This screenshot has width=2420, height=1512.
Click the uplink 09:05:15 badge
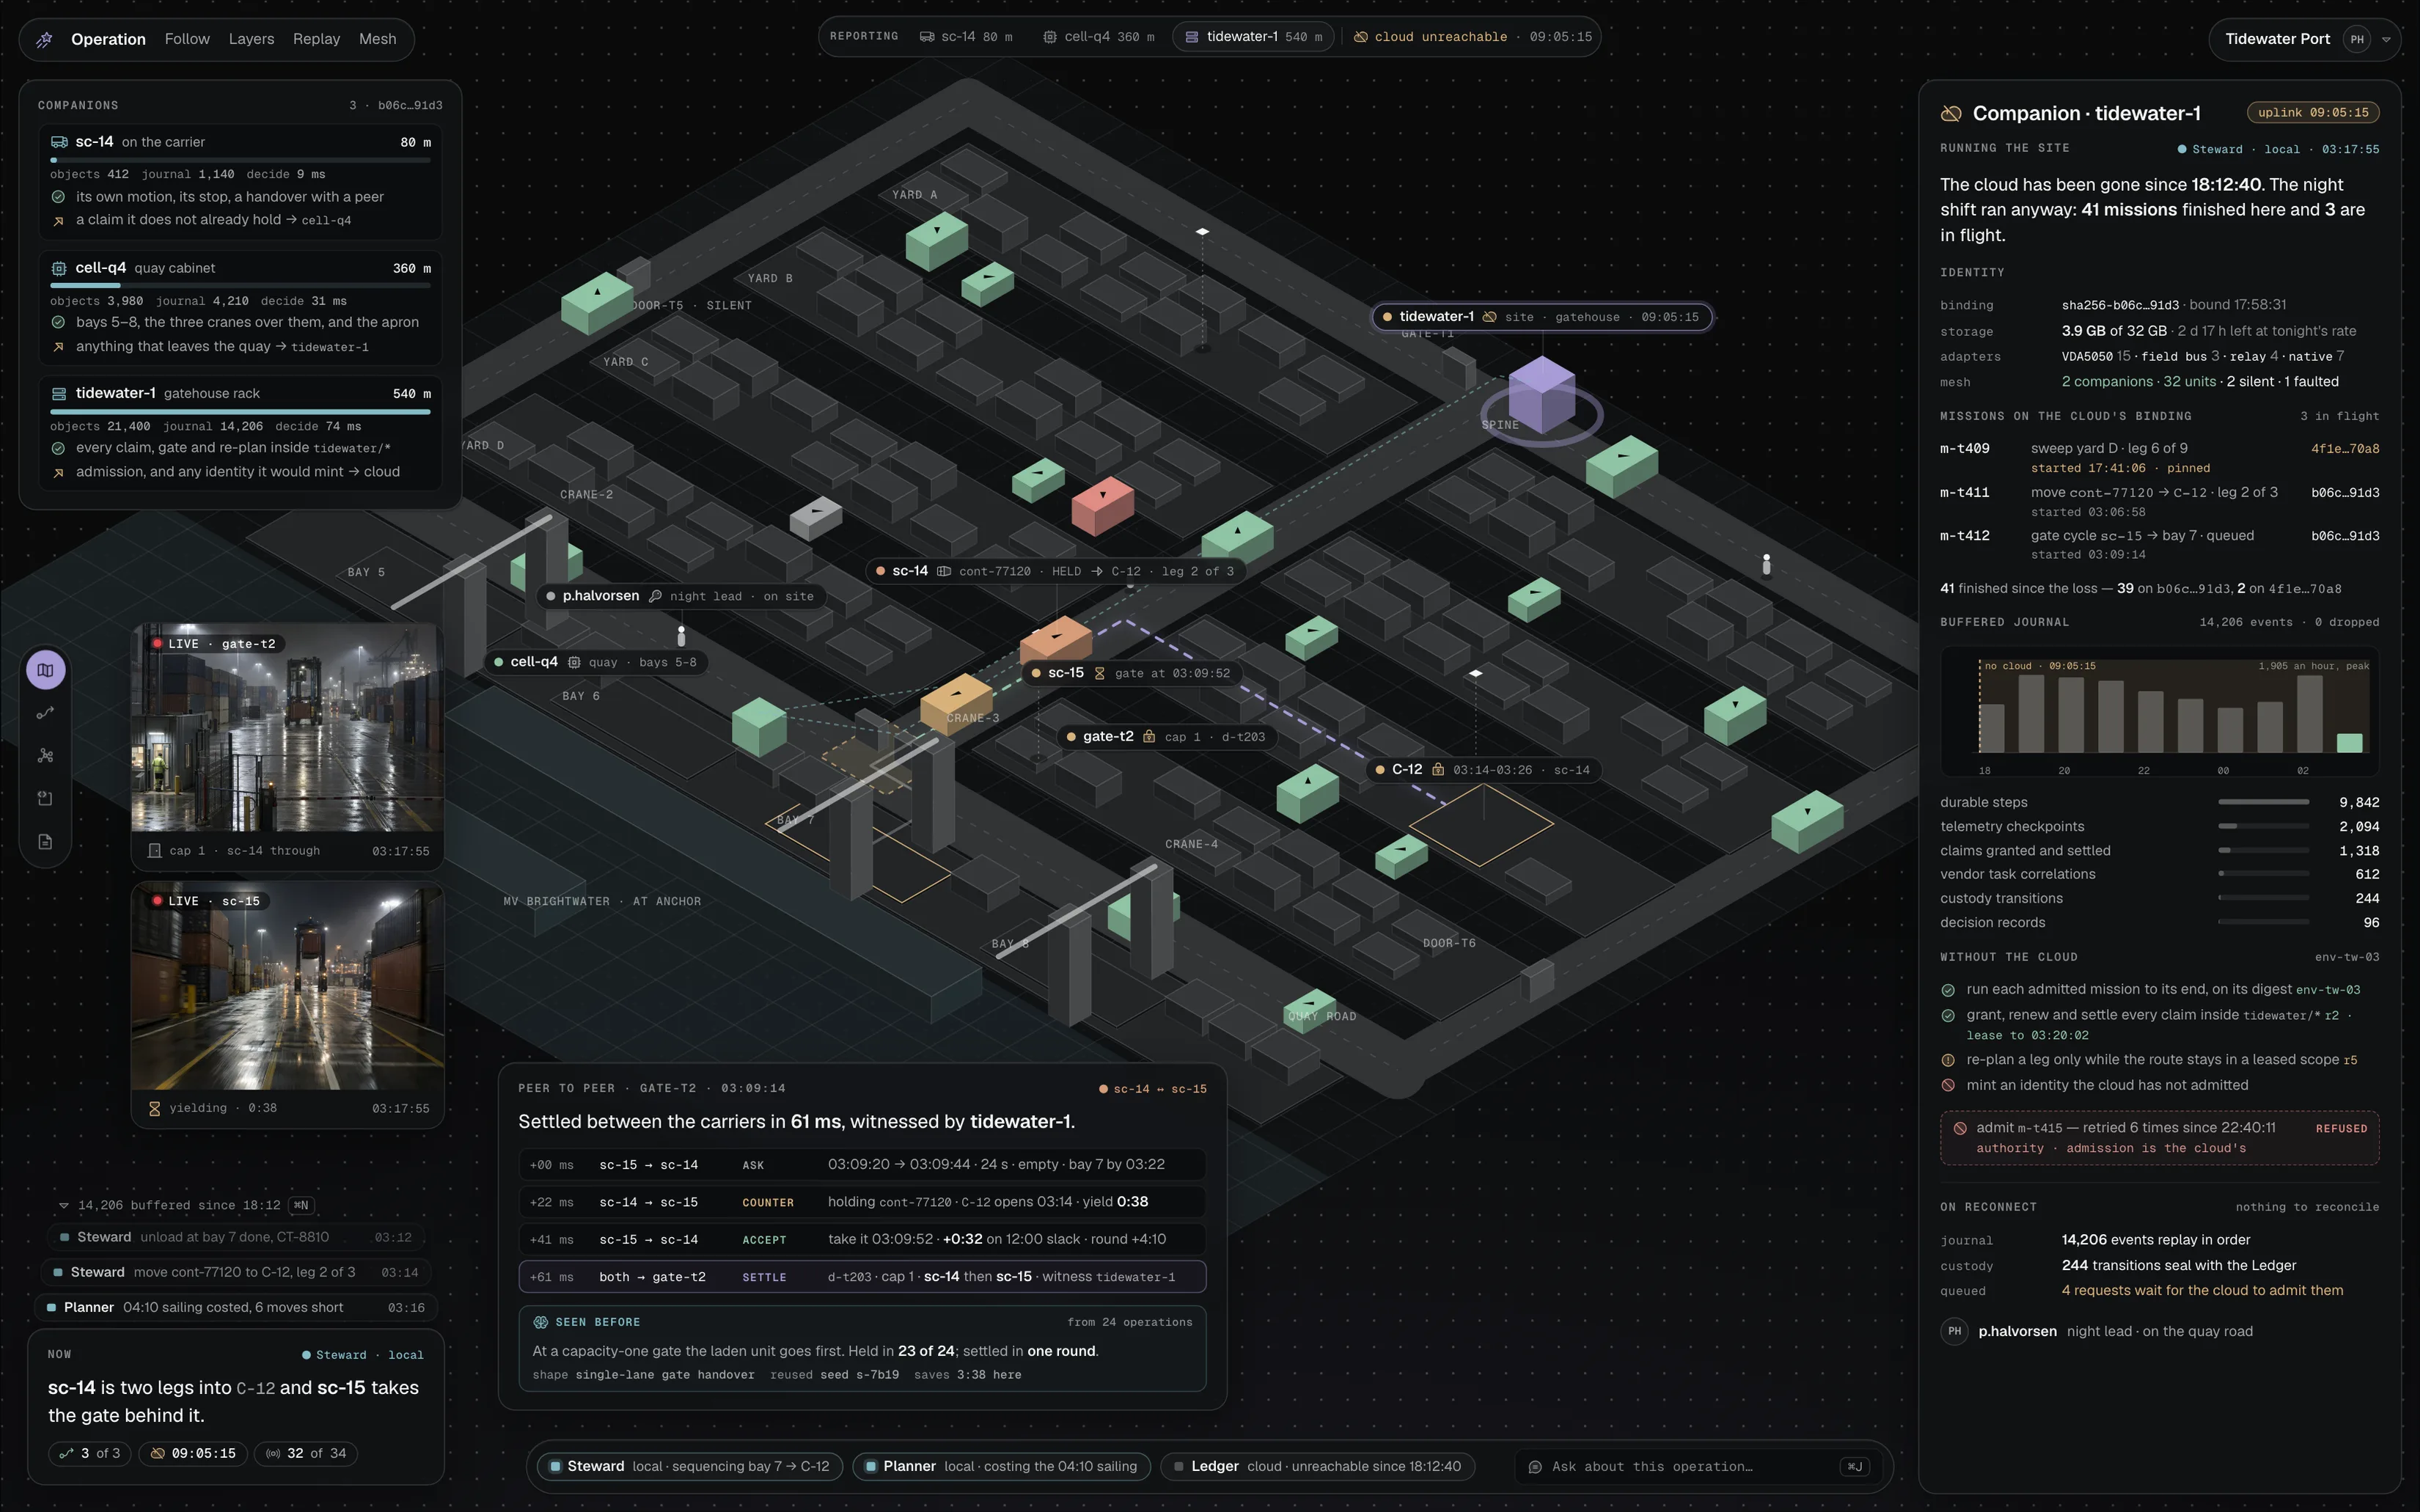2312,113
